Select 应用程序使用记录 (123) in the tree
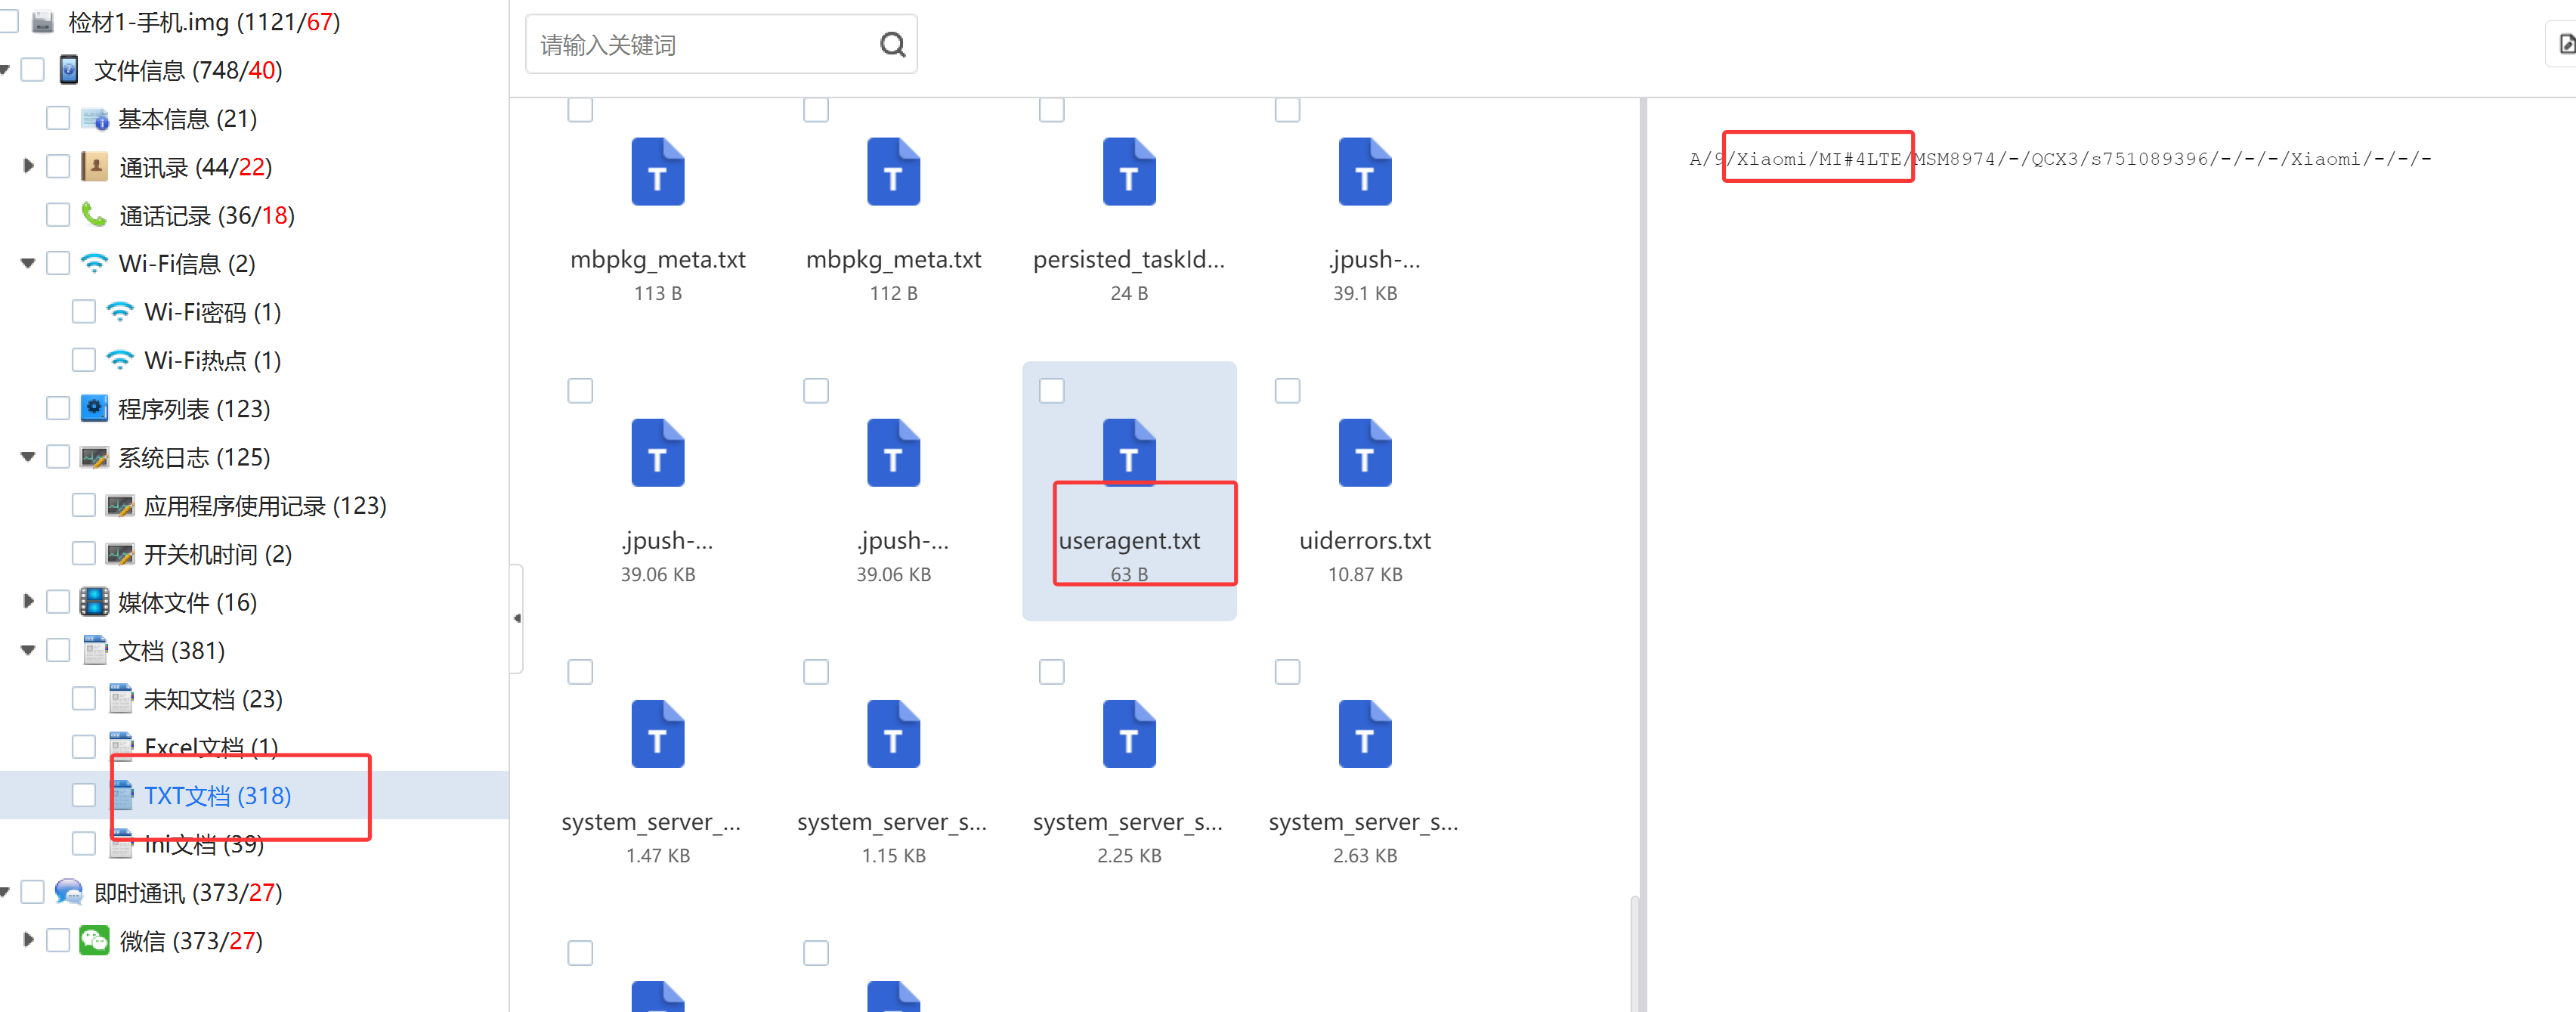 [265, 505]
